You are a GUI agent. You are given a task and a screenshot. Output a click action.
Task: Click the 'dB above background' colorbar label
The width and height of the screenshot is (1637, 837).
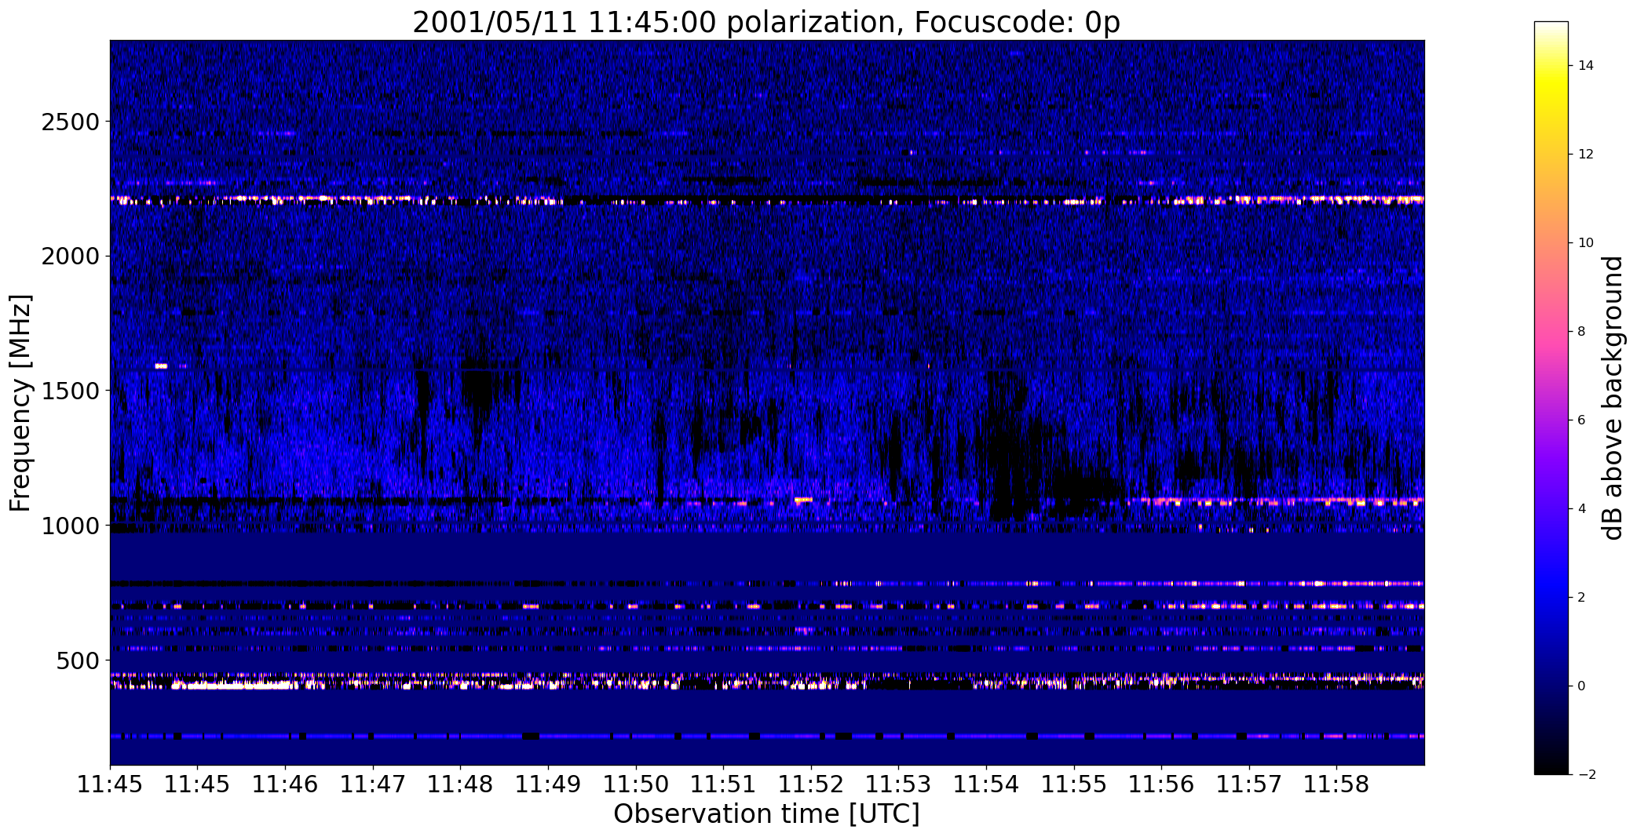[x=1613, y=398]
